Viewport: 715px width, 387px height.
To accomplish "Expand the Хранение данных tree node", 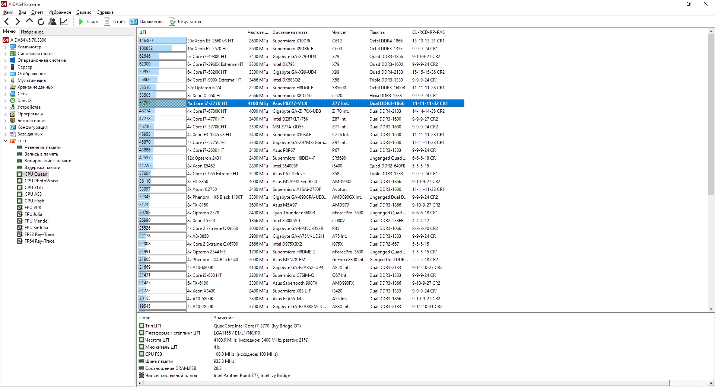I will [x=5, y=87].
